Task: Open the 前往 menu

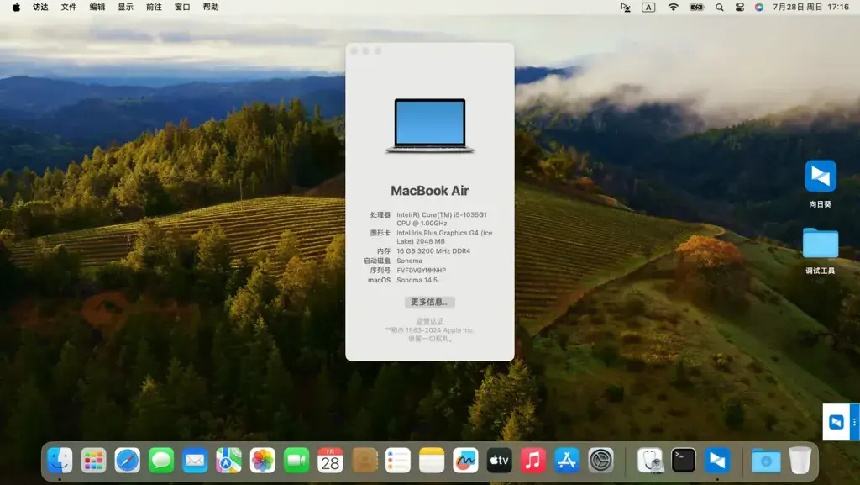Action: [155, 7]
